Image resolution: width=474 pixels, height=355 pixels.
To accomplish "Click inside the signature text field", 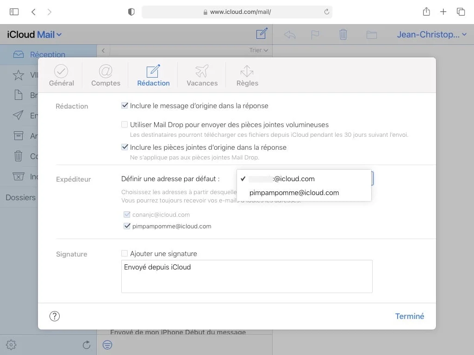I will tap(247, 276).
